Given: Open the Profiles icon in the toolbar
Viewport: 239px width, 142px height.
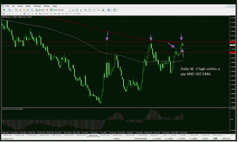Looking at the screenshot, I should point(10,10).
